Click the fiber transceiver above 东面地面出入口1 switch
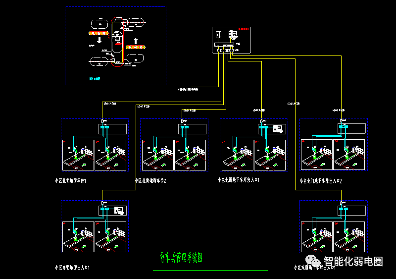The image size is (396, 279). pos(102,203)
